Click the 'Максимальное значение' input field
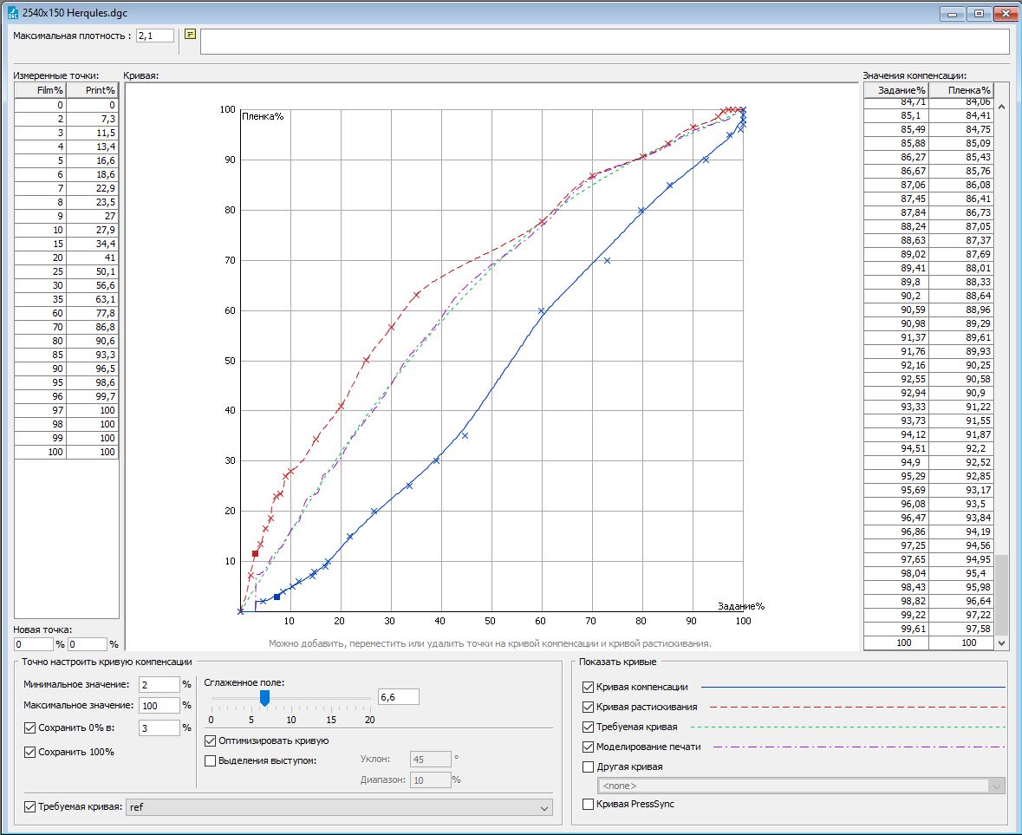Viewport: 1022px width, 835px height. pyautogui.click(x=159, y=705)
